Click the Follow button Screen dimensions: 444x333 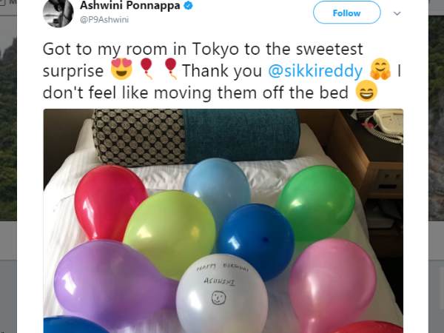coord(346,13)
